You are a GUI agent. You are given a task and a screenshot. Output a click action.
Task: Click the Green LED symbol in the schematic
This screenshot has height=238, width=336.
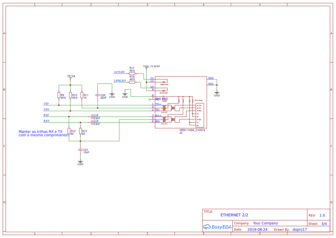click(x=163, y=91)
